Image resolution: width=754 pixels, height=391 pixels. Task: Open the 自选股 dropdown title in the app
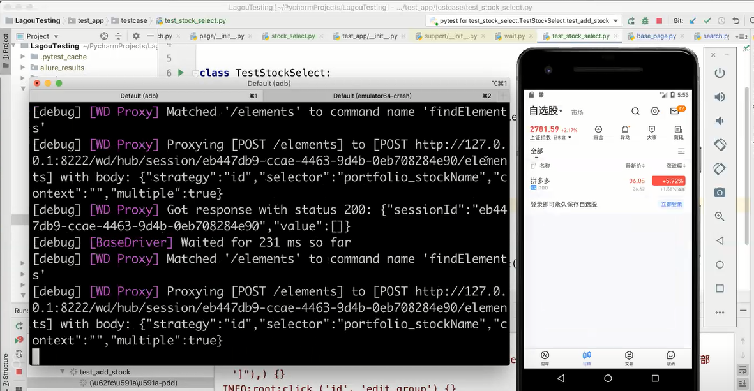tap(545, 110)
